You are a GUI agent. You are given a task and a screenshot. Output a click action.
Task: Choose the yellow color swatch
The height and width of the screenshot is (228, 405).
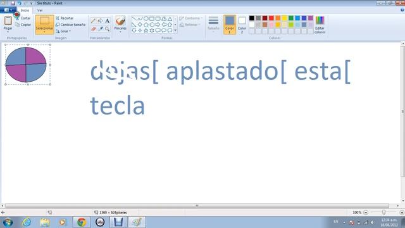coord(284,18)
